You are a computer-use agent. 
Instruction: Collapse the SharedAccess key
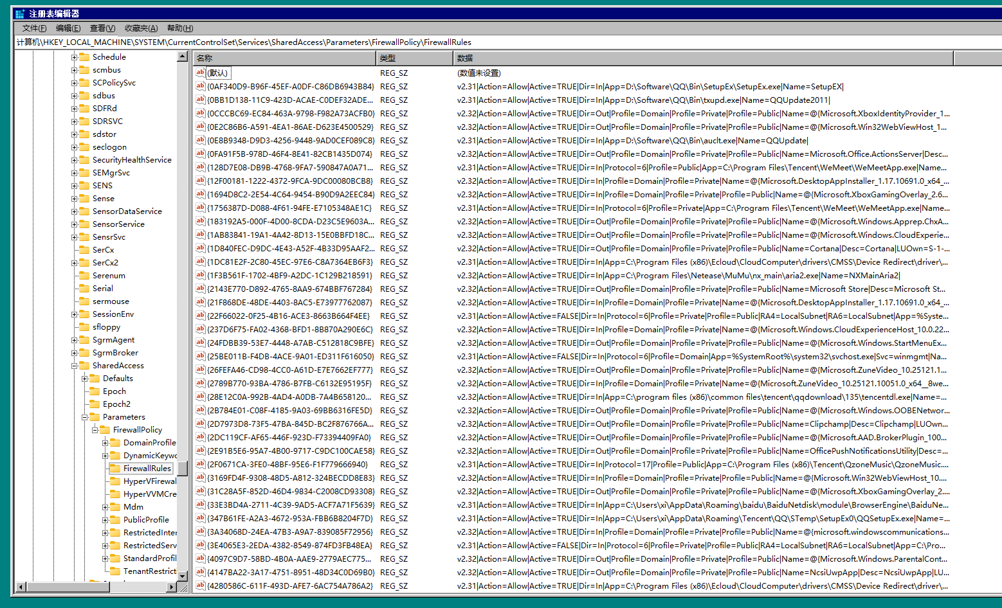[75, 366]
